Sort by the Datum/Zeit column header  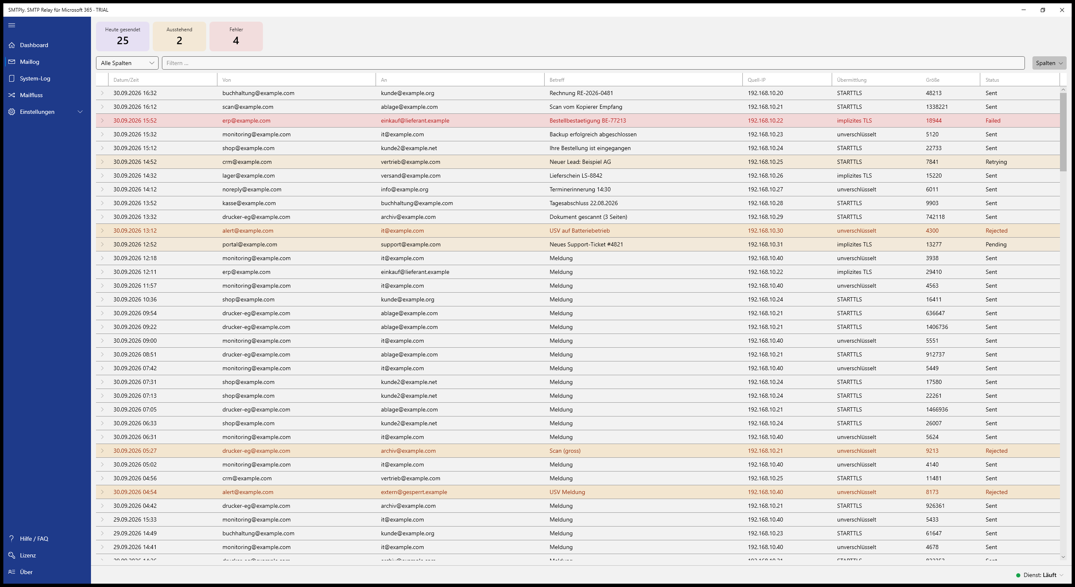(163, 80)
